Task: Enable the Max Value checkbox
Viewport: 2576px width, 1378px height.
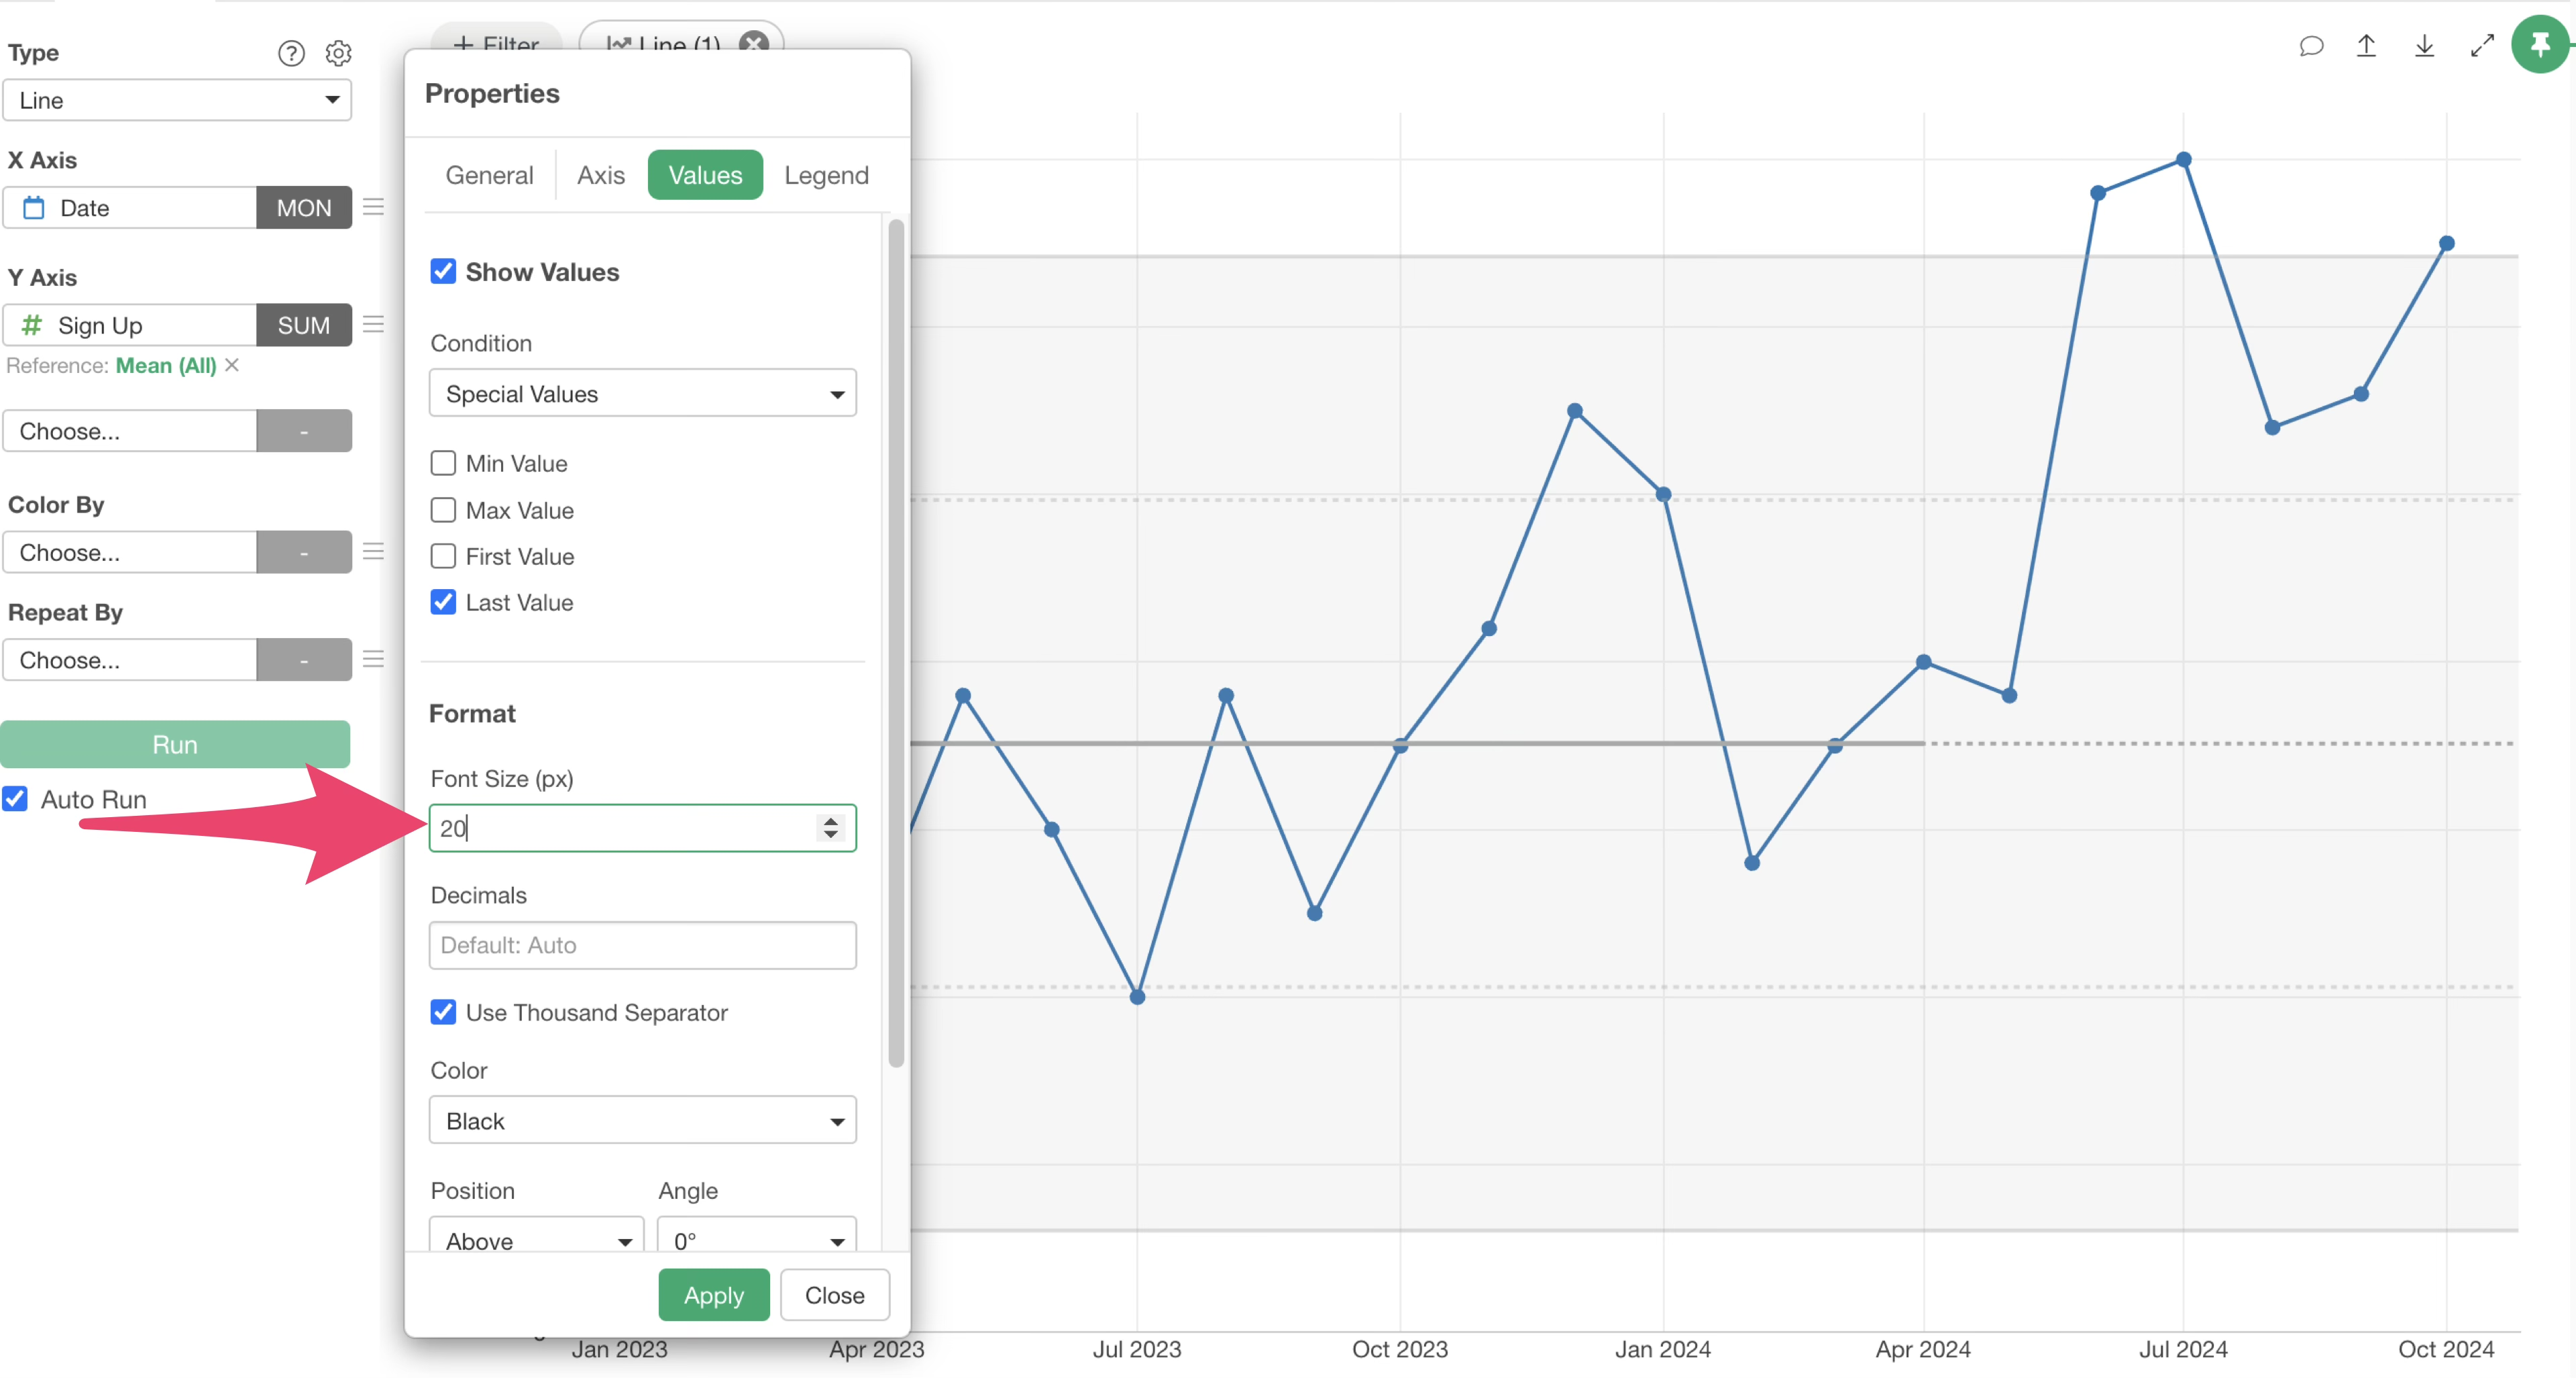Action: pyautogui.click(x=443, y=510)
